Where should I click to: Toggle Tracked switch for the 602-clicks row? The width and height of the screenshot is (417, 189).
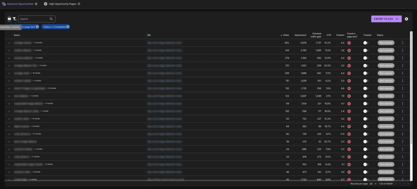coord(366,43)
